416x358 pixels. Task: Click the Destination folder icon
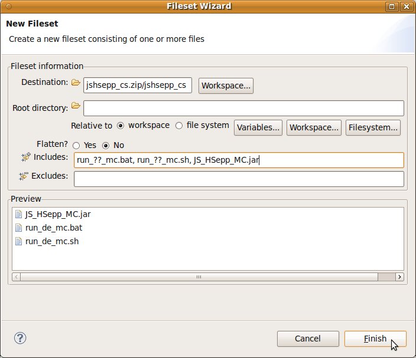tap(76, 83)
